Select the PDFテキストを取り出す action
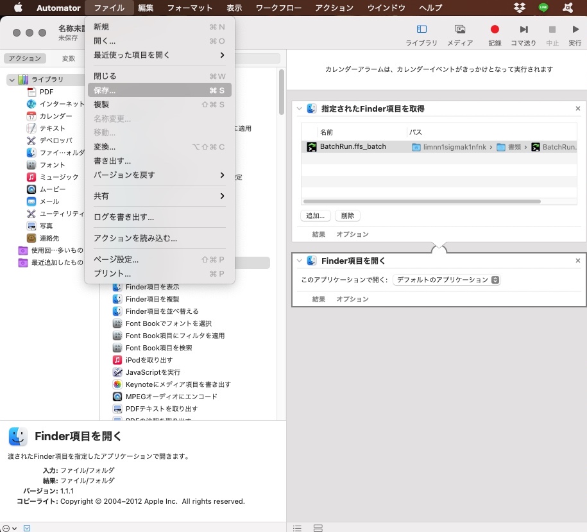587x532 pixels. (155, 409)
